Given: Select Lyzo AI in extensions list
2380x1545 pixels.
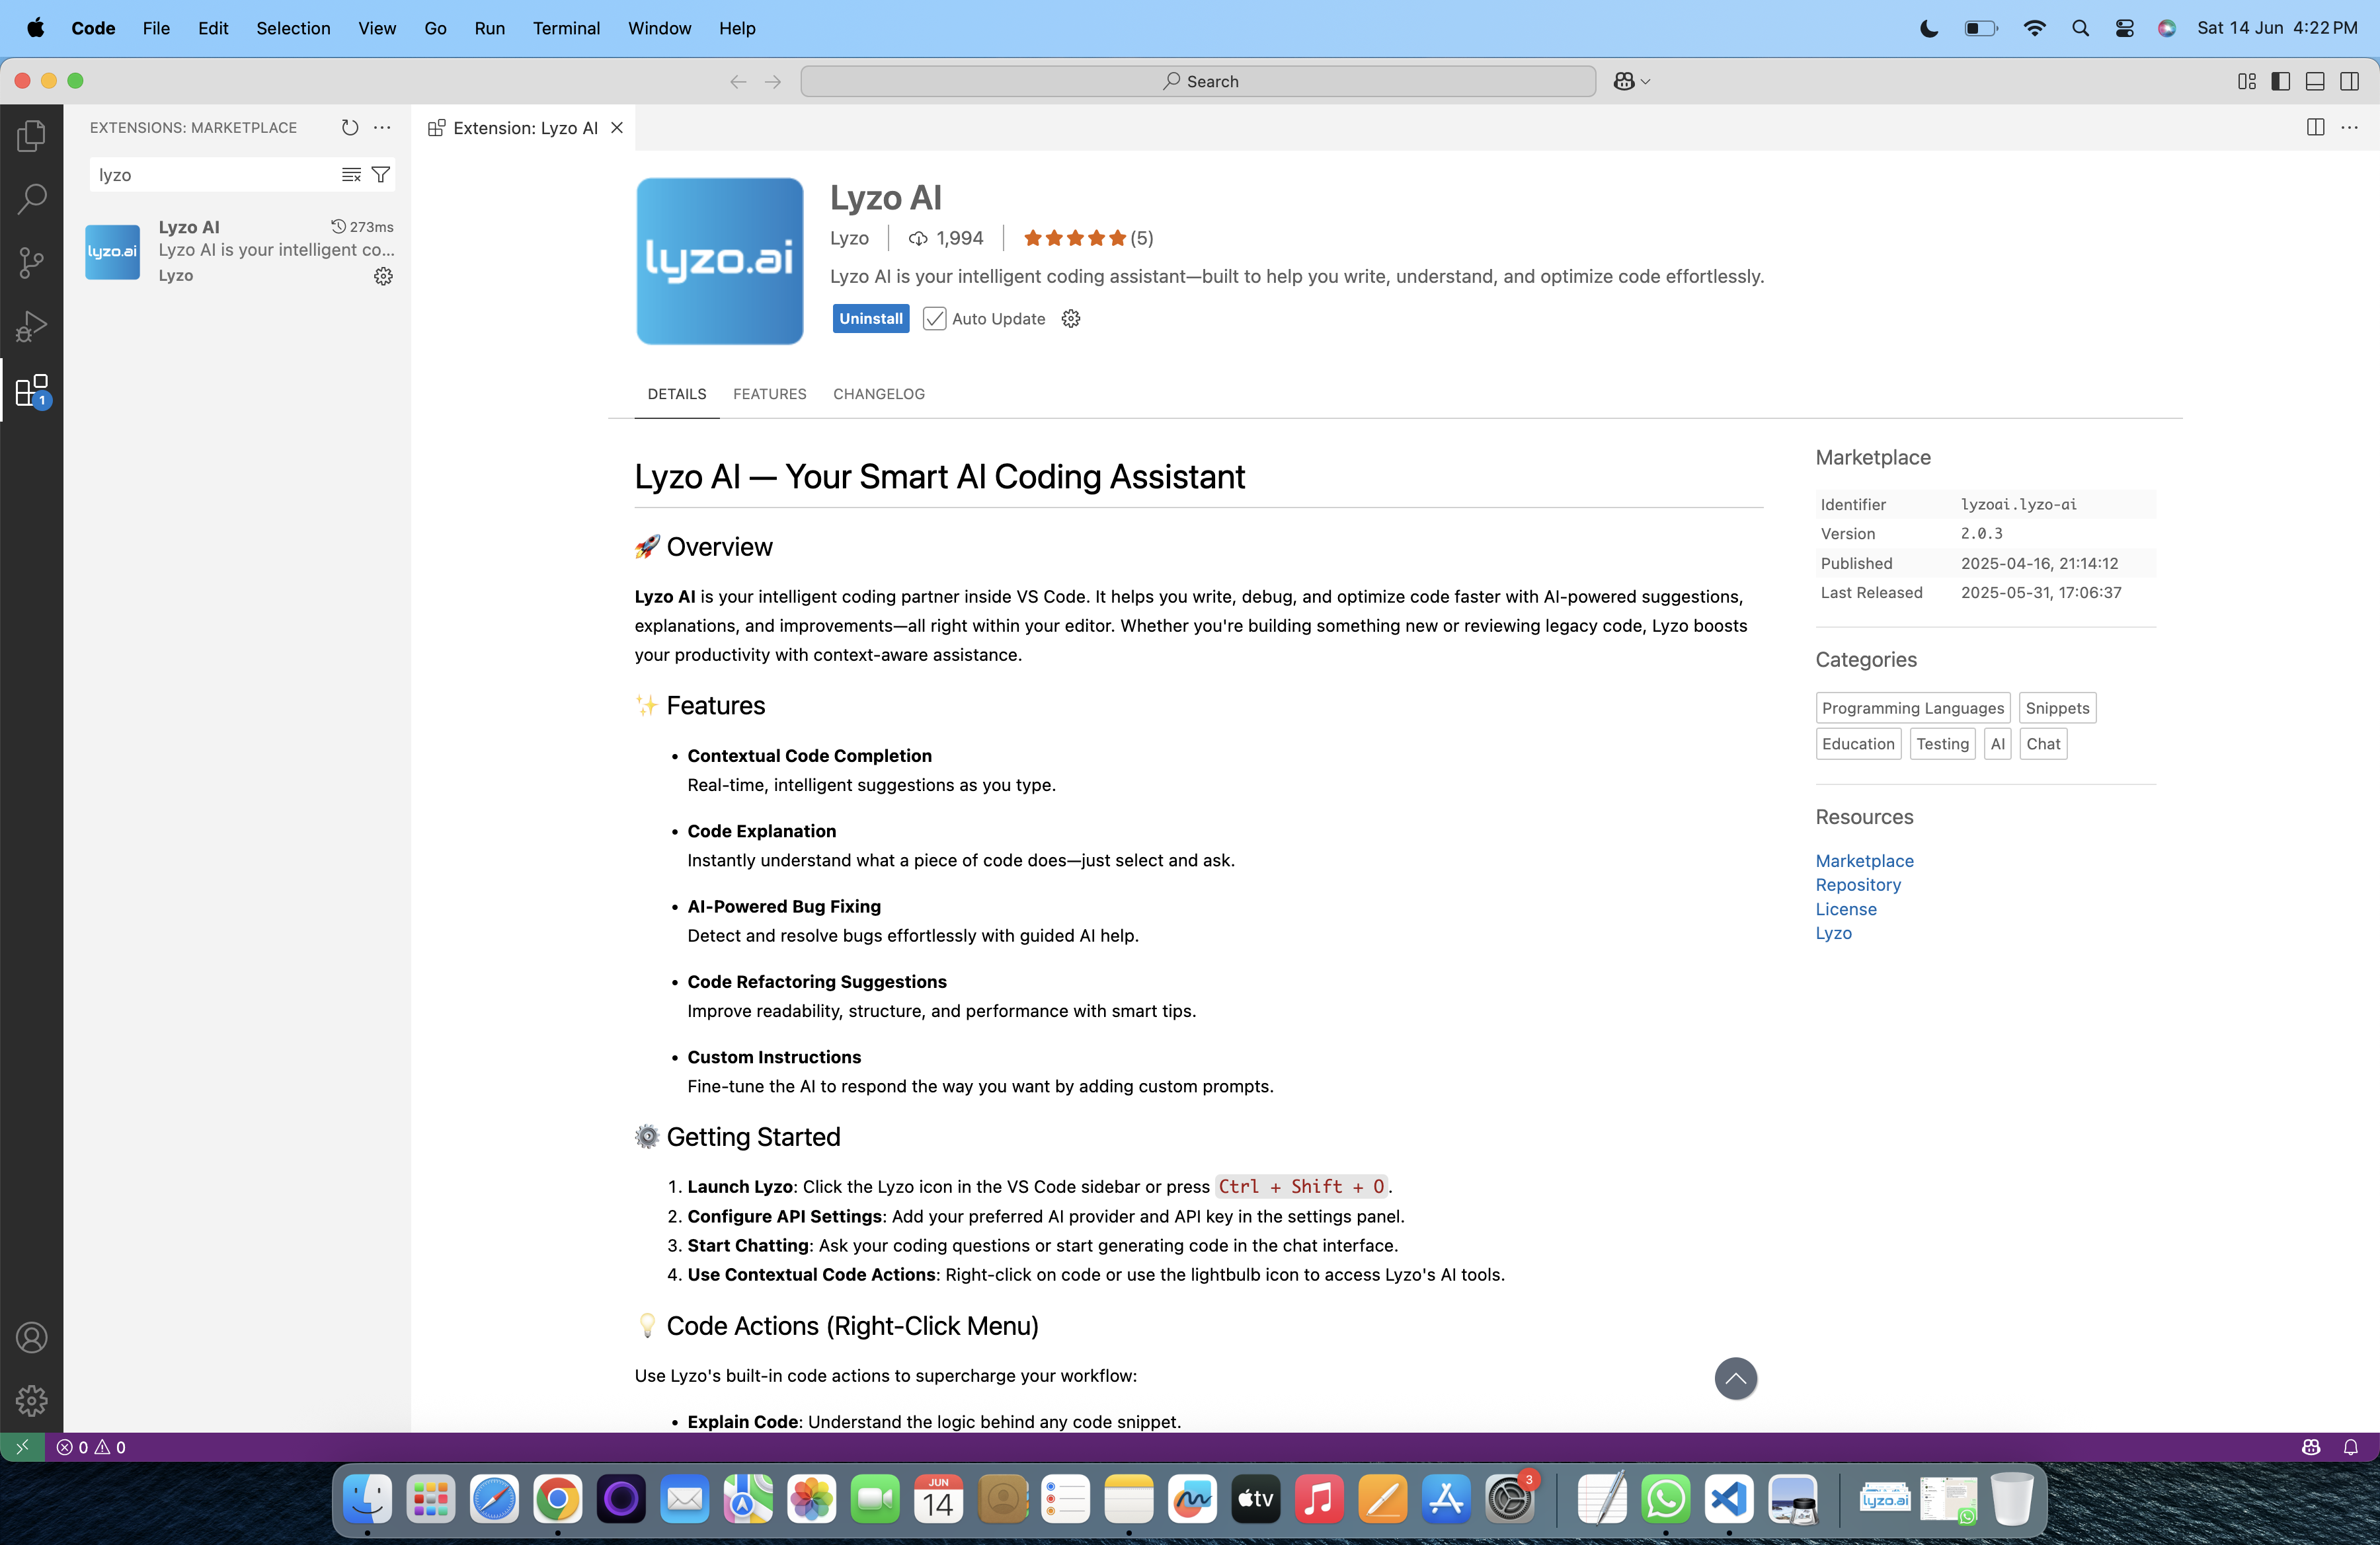Looking at the screenshot, I should click(x=239, y=251).
